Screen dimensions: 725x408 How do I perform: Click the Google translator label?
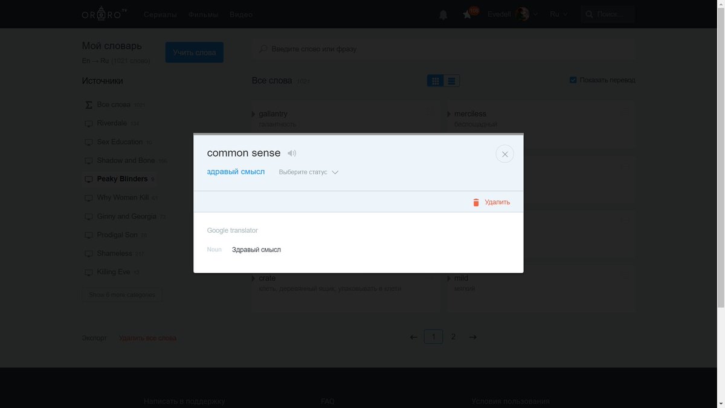(x=232, y=230)
